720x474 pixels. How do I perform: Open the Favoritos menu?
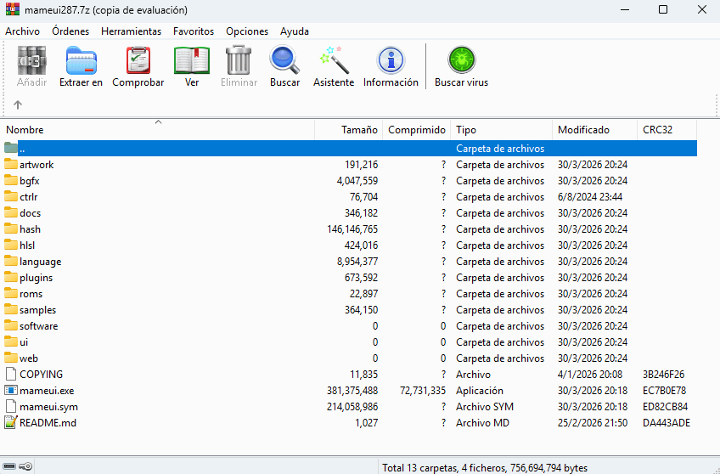tap(194, 31)
